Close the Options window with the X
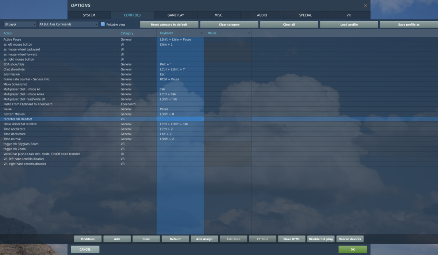This screenshot has height=255, width=438. tap(365, 5)
